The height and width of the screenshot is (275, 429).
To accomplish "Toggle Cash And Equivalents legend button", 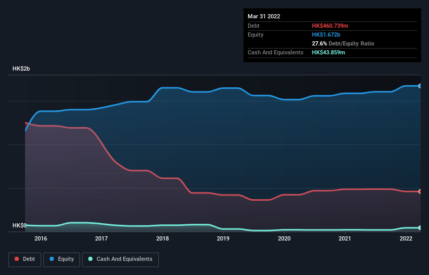I will pos(120,259).
